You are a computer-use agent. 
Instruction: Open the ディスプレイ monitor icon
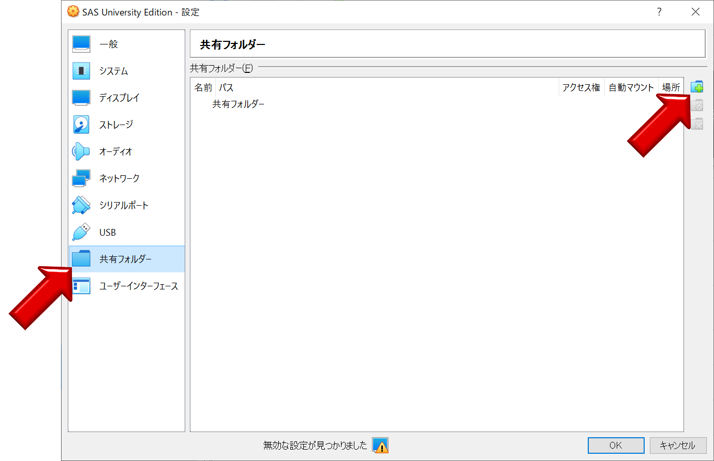point(81,98)
